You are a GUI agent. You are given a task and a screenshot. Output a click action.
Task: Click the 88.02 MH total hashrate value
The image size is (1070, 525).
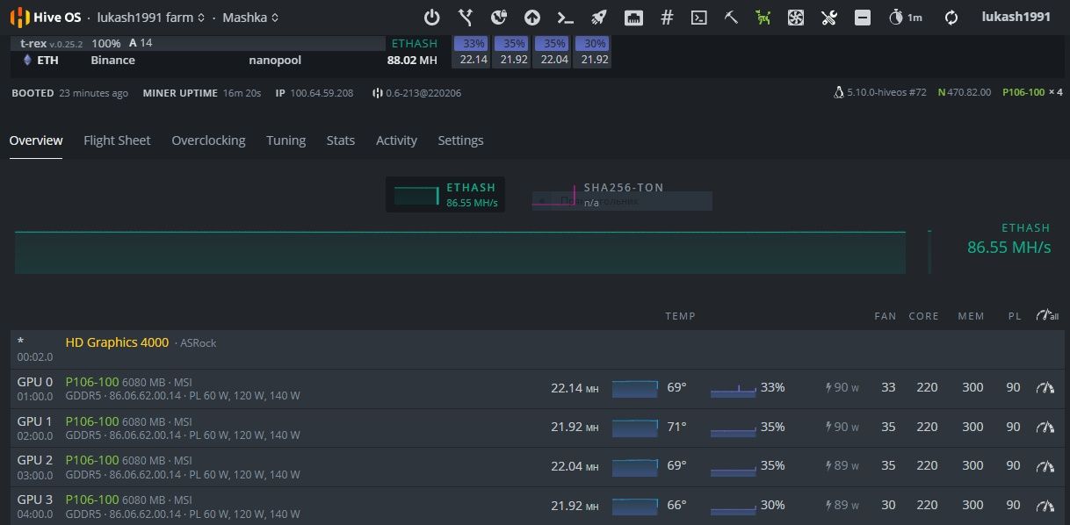click(412, 61)
